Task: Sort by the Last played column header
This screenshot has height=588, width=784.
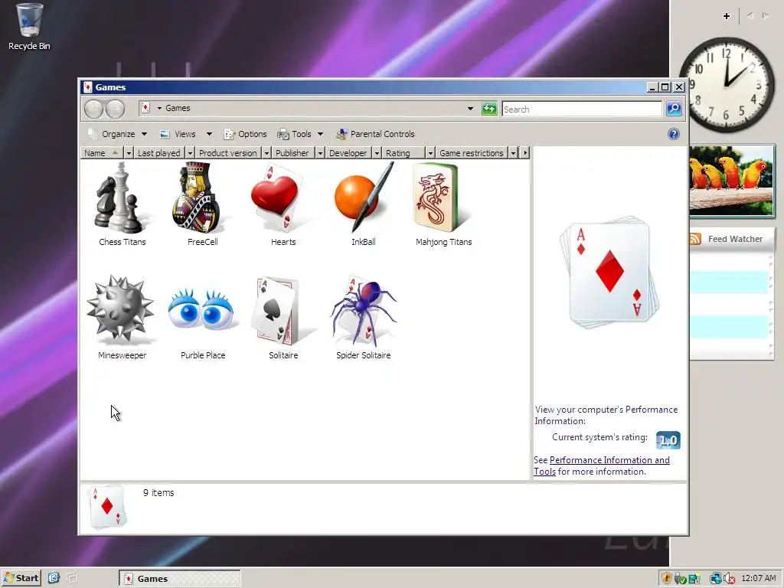Action: tap(159, 153)
